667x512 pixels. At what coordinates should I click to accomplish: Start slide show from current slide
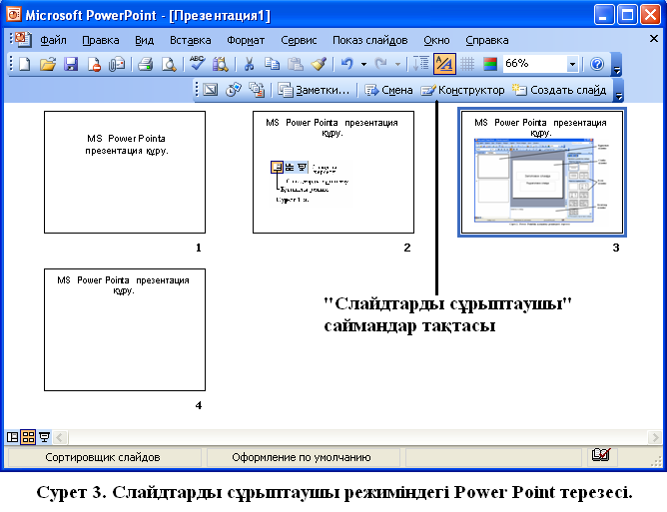[44, 437]
